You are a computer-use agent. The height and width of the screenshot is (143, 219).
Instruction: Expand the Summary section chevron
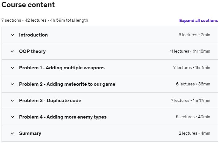point(12,133)
